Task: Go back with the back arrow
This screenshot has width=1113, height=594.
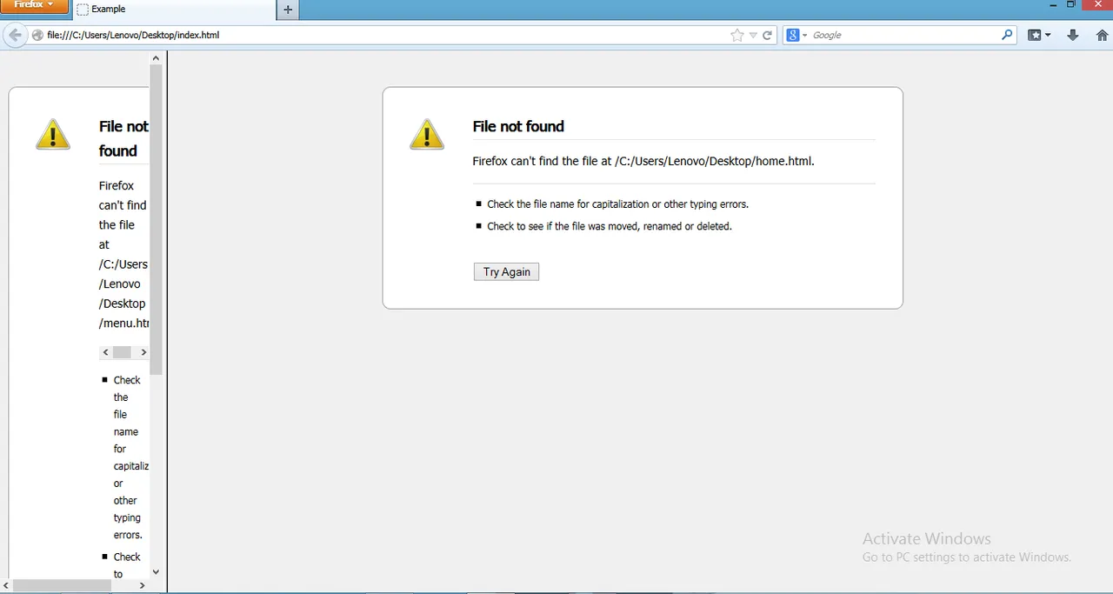Action: pyautogui.click(x=15, y=35)
